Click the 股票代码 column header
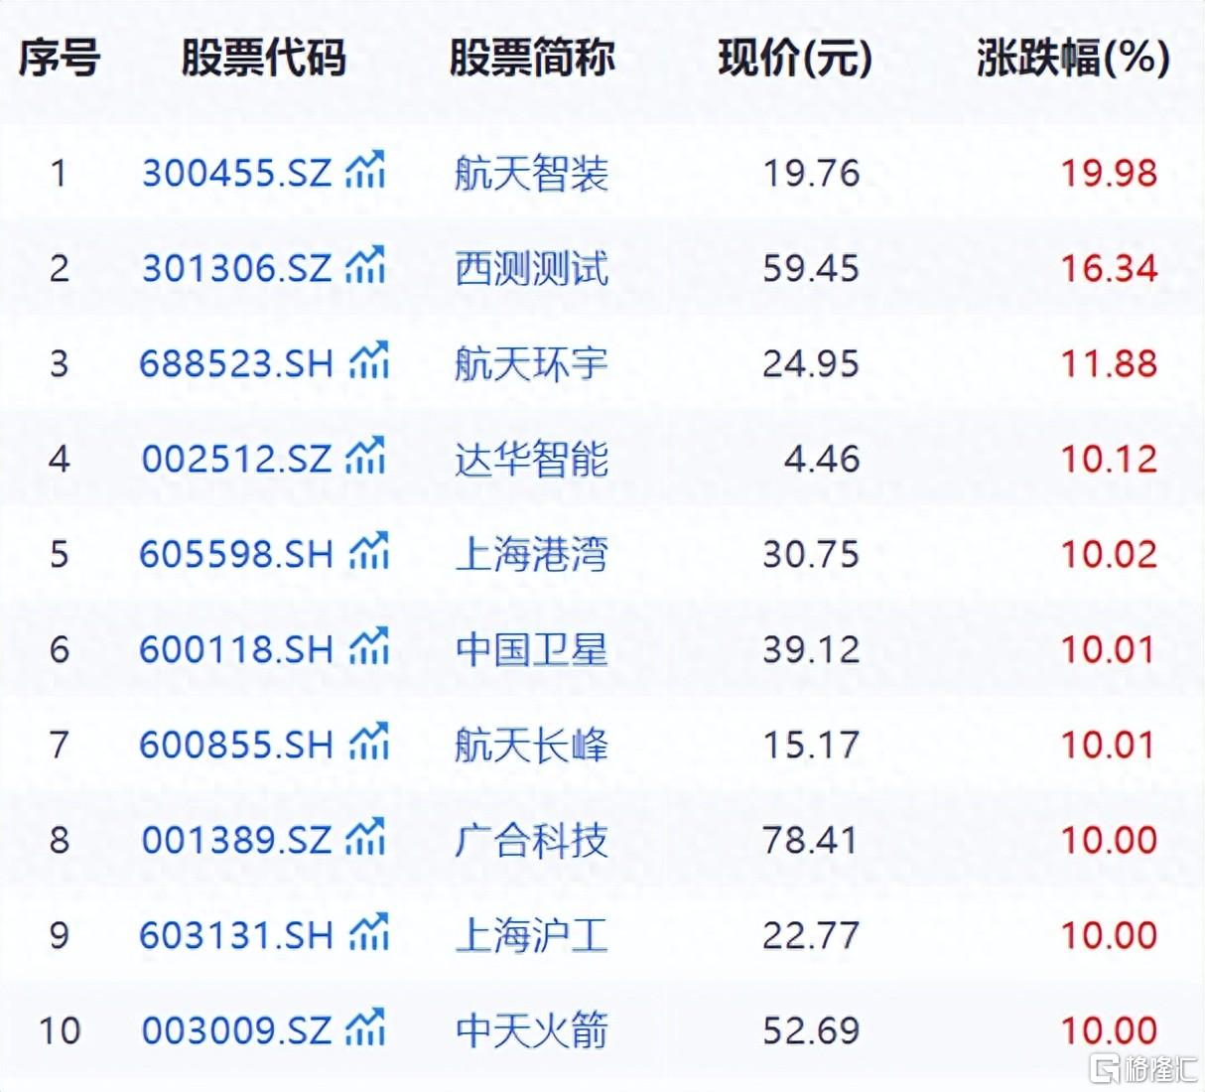 click(x=263, y=59)
